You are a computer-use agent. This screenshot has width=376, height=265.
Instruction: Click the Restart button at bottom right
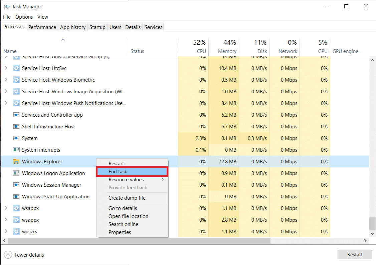tap(355, 254)
